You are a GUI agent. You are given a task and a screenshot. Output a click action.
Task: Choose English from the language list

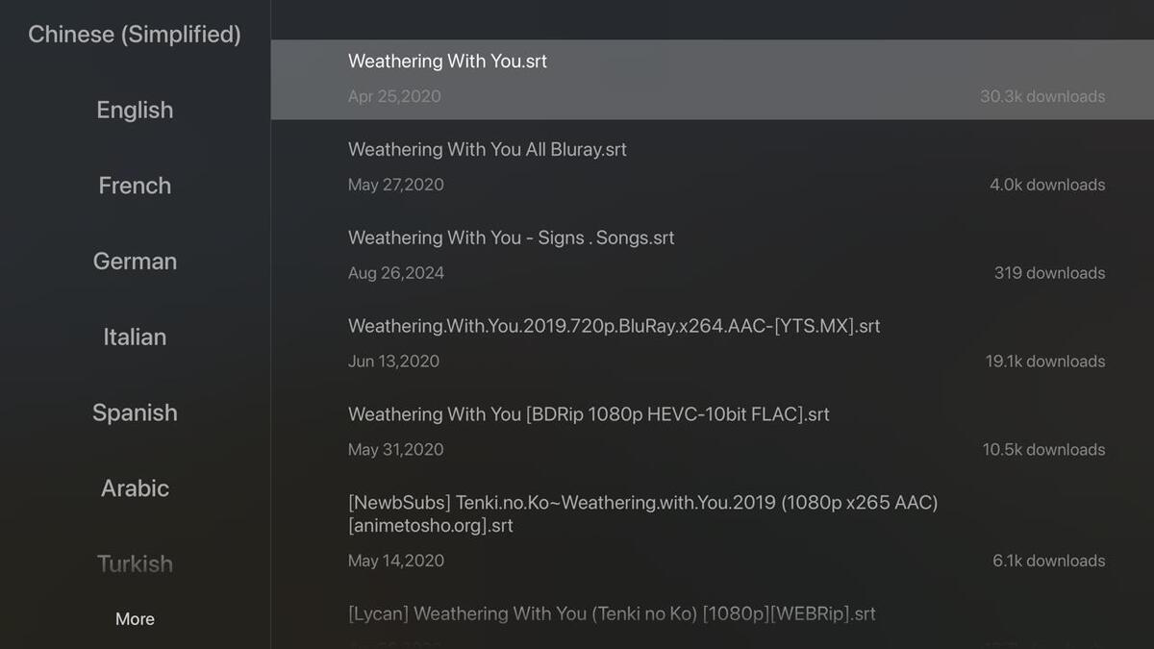[135, 110]
